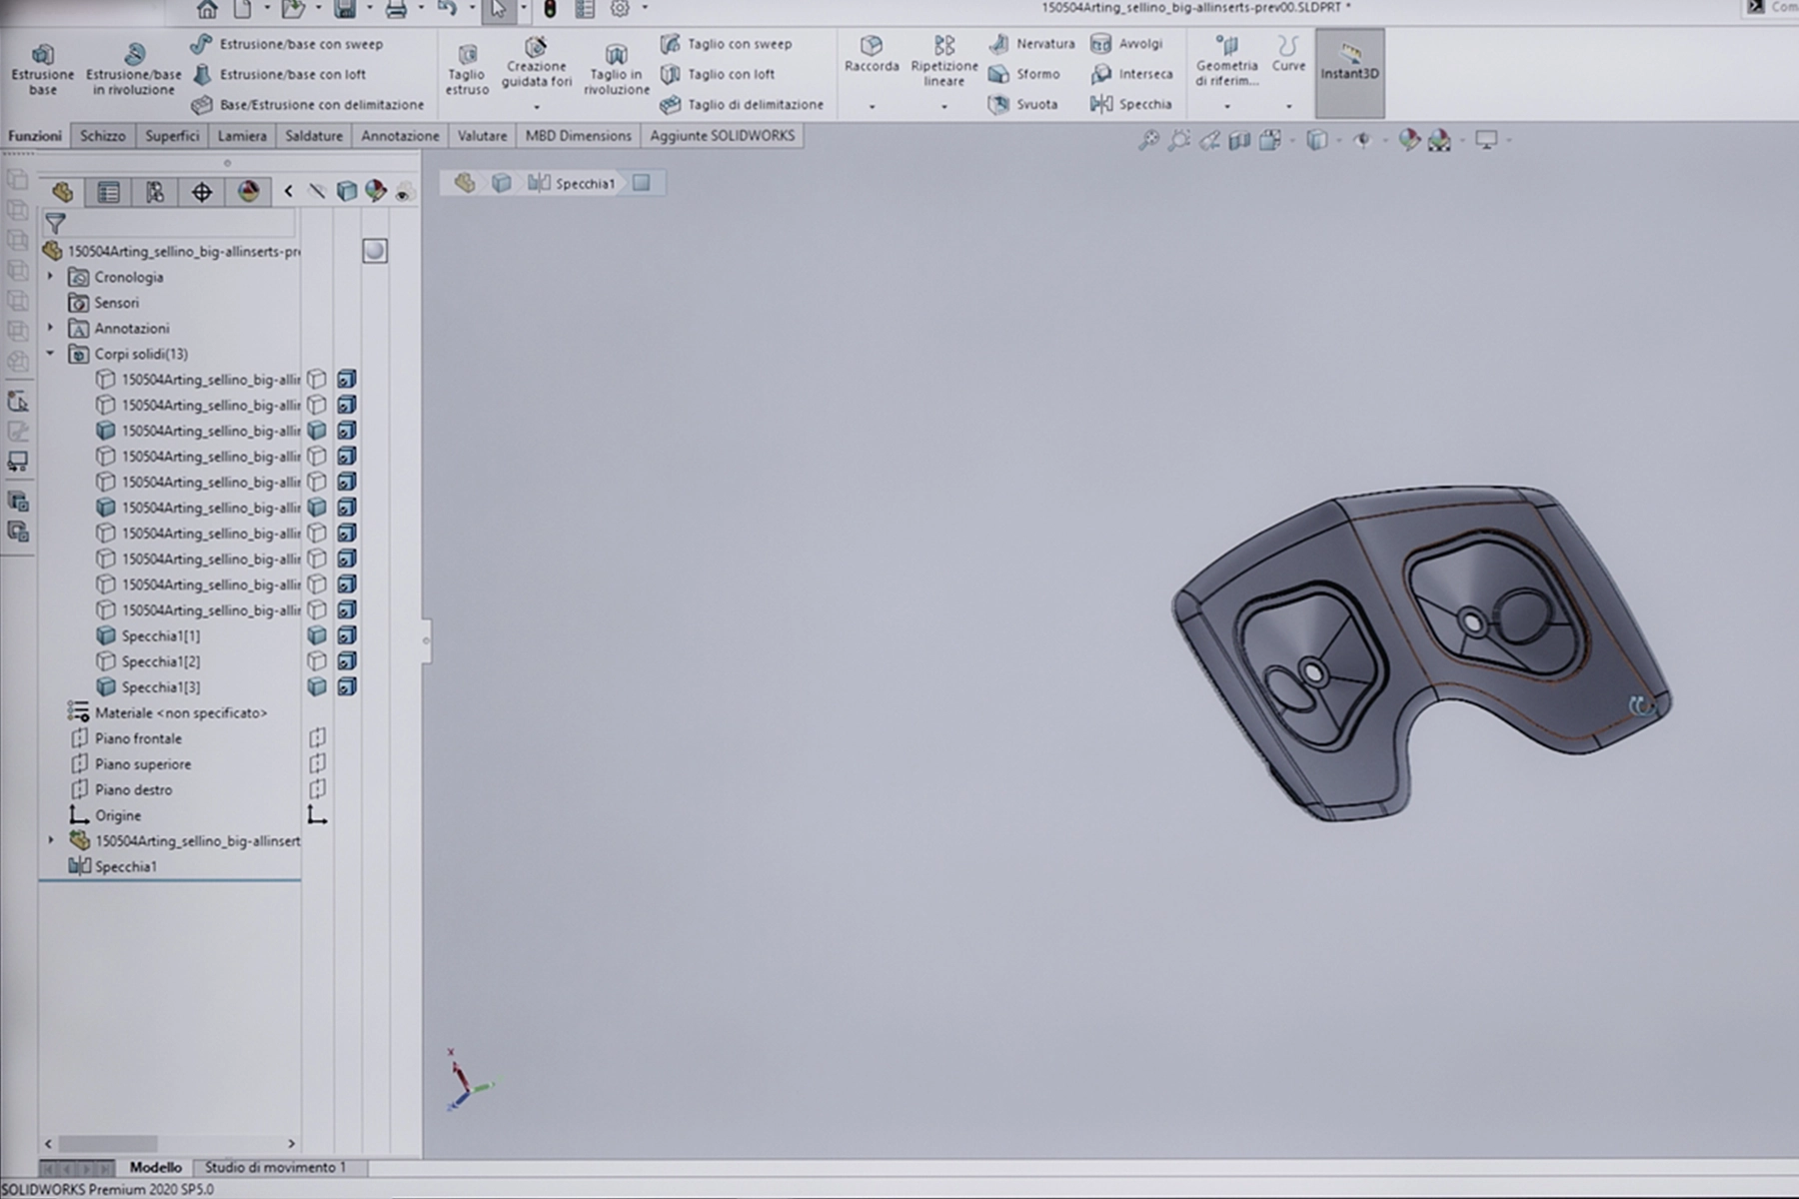The width and height of the screenshot is (1799, 1199).
Task: Open the Studio di movimento 1 tab
Action: [x=275, y=1167]
